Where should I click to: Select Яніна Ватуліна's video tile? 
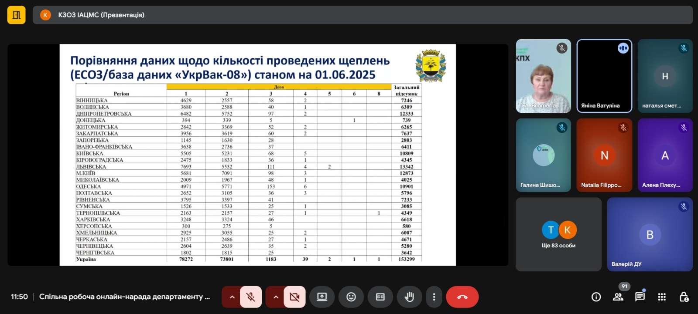604,76
